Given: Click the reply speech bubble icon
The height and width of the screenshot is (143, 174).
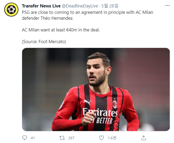Looking at the screenshot, I should pos(25,138).
